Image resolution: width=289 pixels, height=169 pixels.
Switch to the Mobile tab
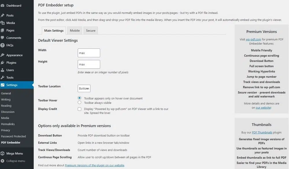75,30
